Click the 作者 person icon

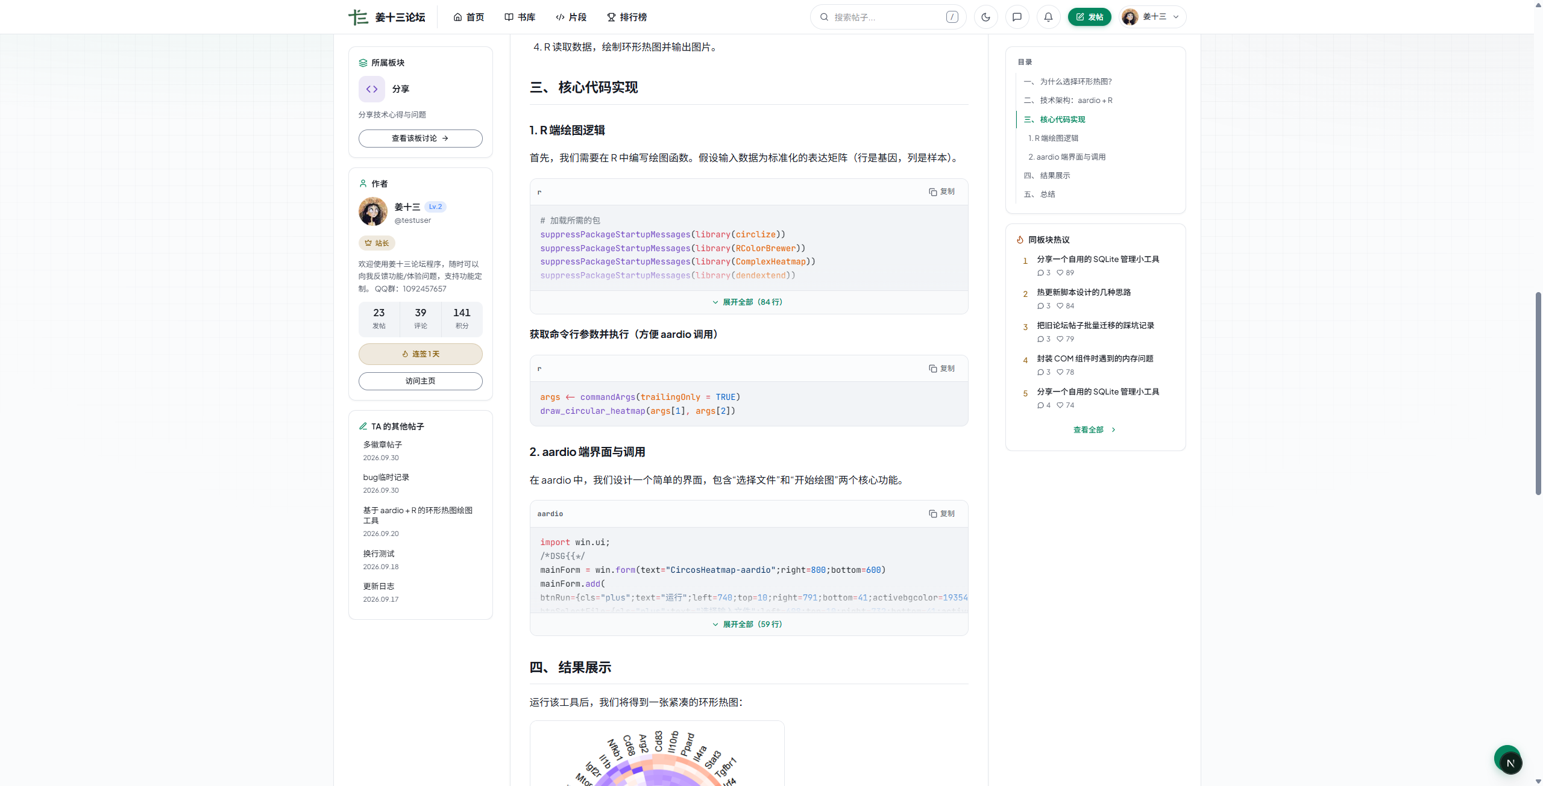pos(363,184)
